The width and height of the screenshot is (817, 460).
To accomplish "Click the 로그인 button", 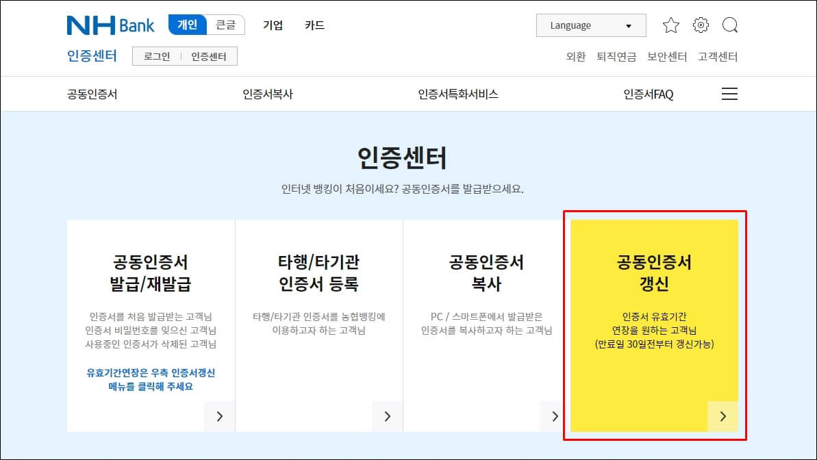I will [x=158, y=56].
